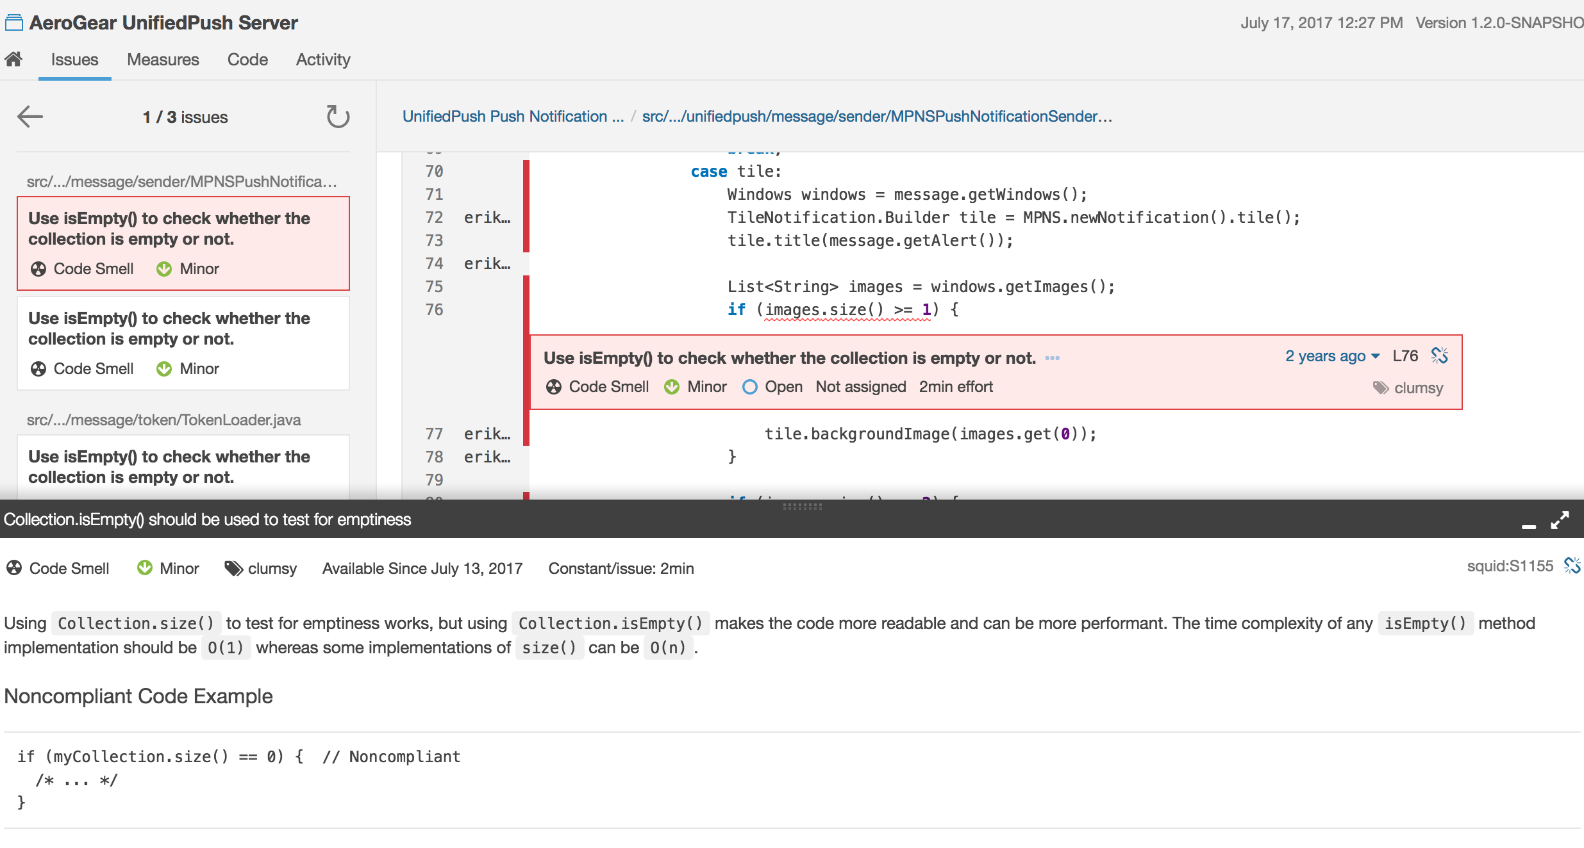Click src/.../message/token/TokenLoader.java file header
Screen dimensions: 1584x848
[x=164, y=420]
